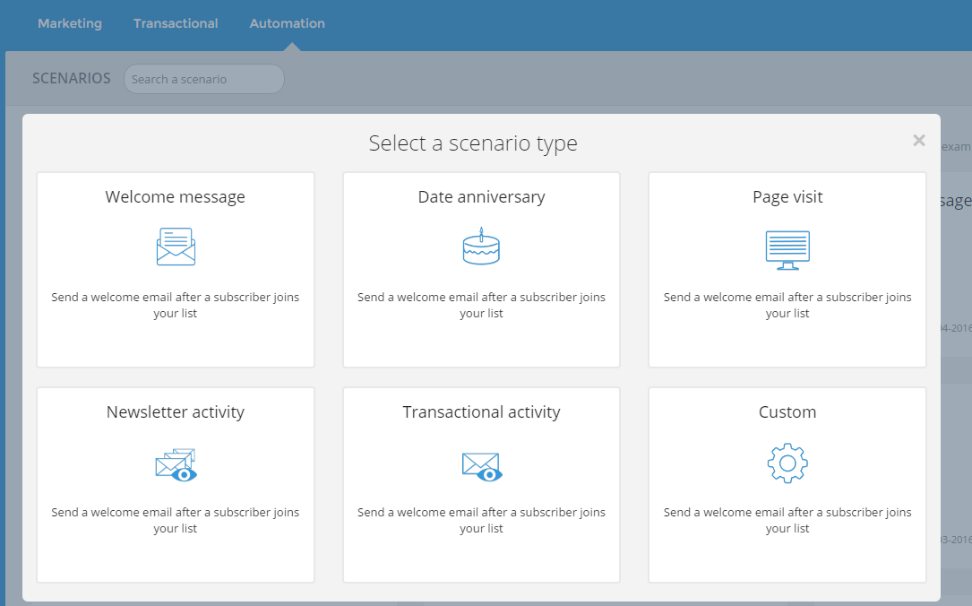The image size is (972, 606).
Task: Select the Page visit heading
Action: pyautogui.click(x=787, y=197)
